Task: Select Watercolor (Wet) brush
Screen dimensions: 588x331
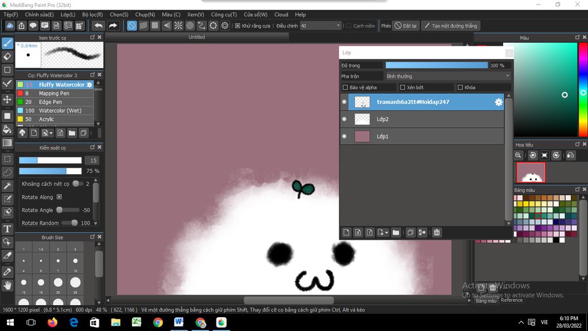Action: point(55,111)
